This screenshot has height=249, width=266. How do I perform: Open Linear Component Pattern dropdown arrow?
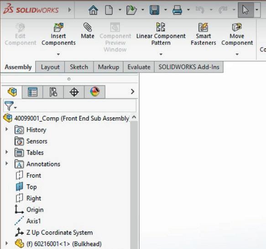coord(161,54)
